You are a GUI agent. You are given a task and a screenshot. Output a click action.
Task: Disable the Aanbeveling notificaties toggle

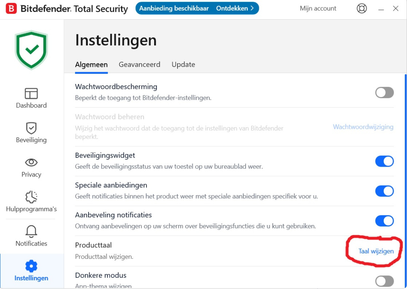click(384, 221)
